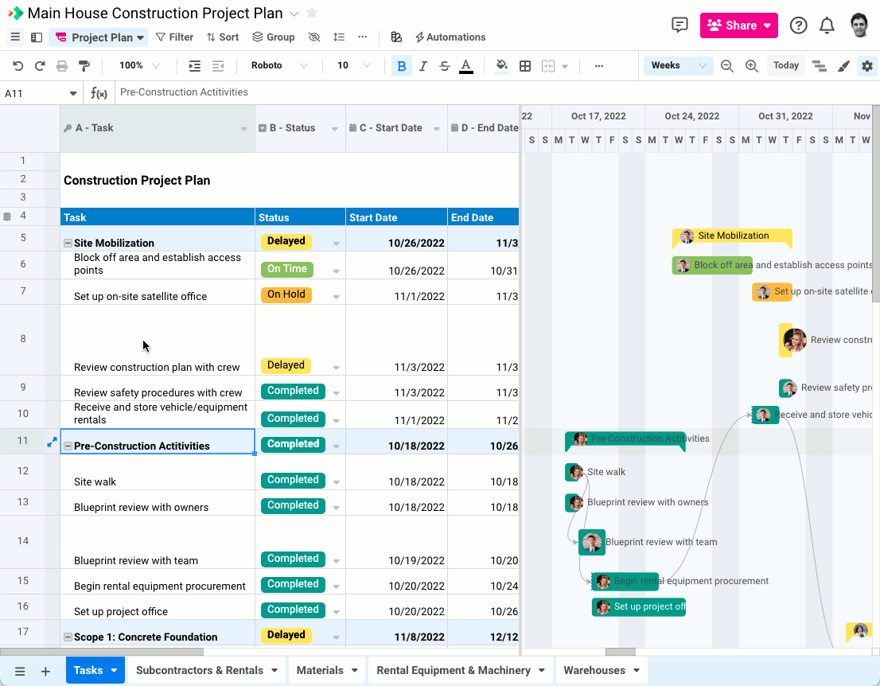Open the fill color bucket

(502, 66)
